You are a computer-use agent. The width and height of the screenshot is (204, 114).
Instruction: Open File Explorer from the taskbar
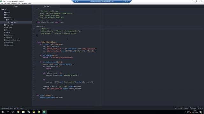coord(23,112)
